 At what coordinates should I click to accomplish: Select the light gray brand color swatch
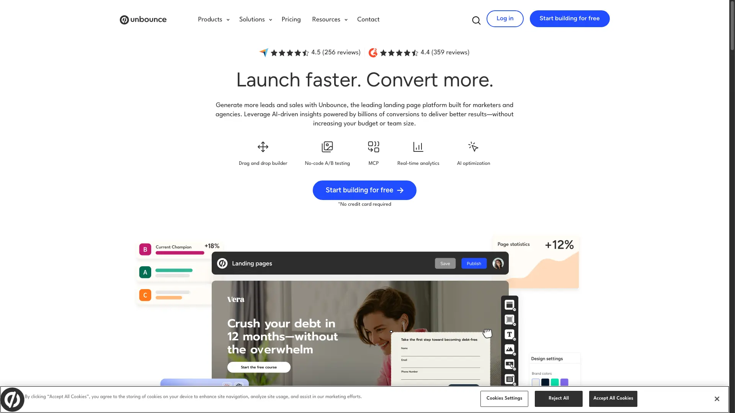(536, 382)
